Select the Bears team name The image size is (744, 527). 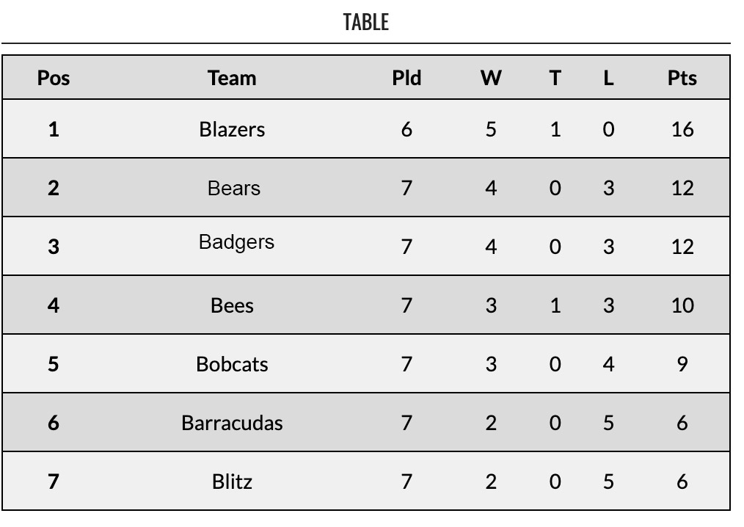(x=233, y=188)
